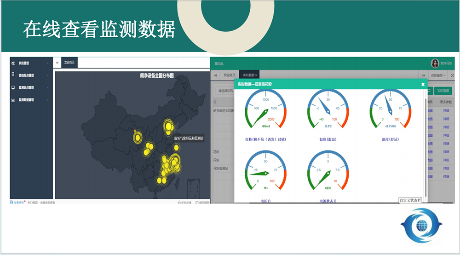The width and height of the screenshot is (460, 255).
Task: Click the 廊坊气象局花粉监测站 map tooltip
Action: 189,138
